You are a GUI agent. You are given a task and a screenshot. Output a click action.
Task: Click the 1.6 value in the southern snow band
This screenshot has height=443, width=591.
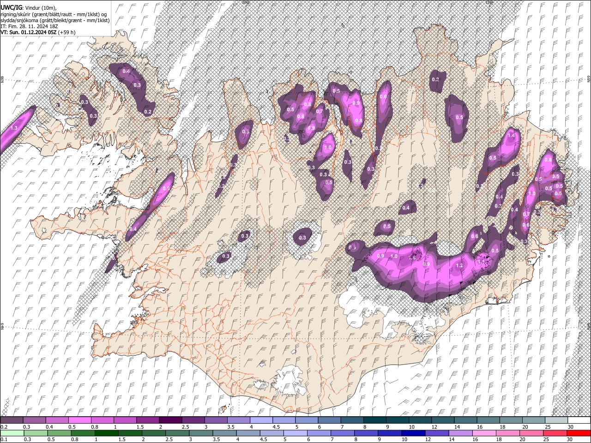(412, 257)
